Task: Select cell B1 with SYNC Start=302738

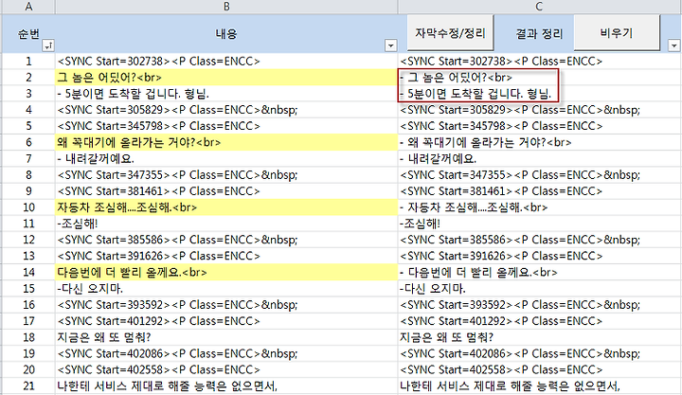Action: click(226, 62)
